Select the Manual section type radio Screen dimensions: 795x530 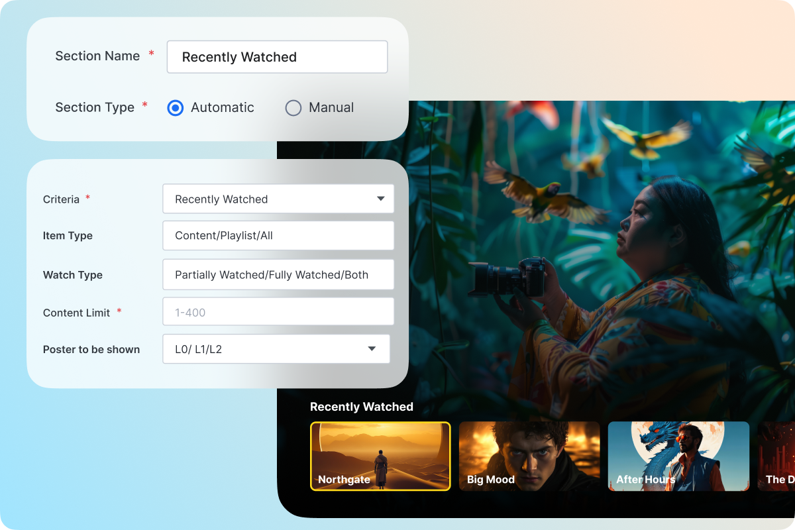[293, 108]
